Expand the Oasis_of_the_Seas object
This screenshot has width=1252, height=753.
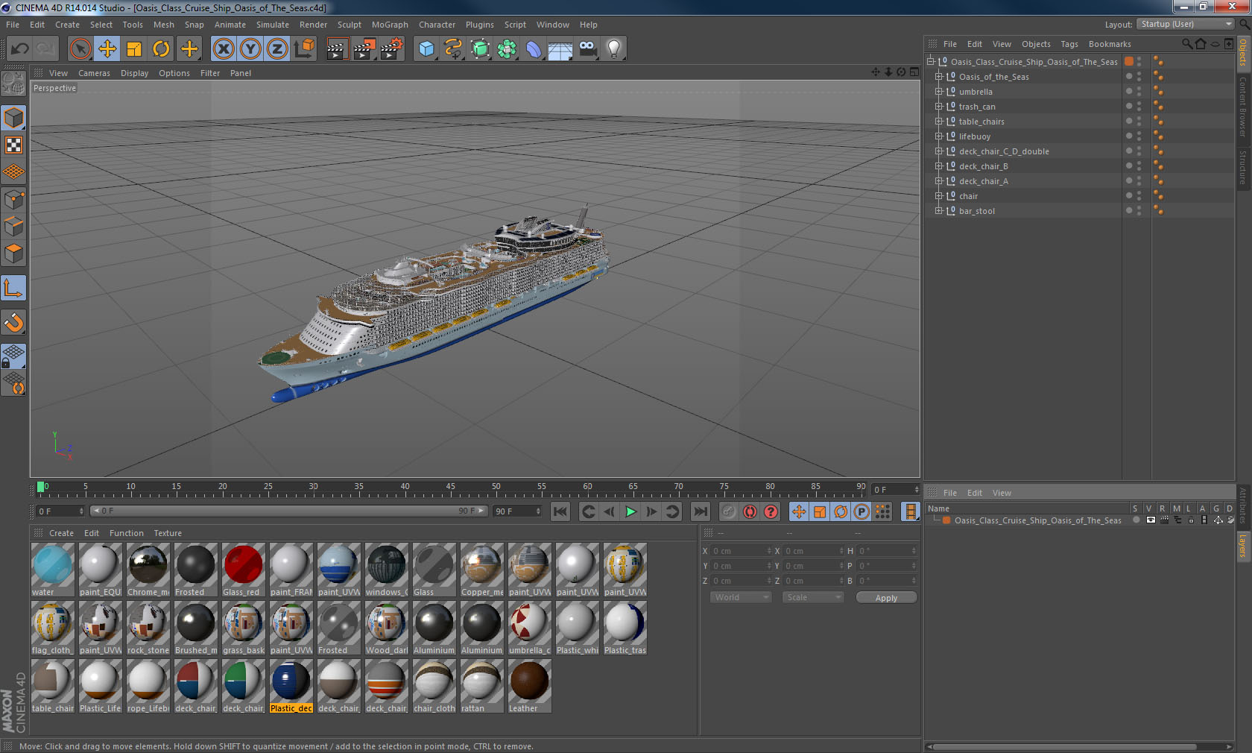click(939, 77)
